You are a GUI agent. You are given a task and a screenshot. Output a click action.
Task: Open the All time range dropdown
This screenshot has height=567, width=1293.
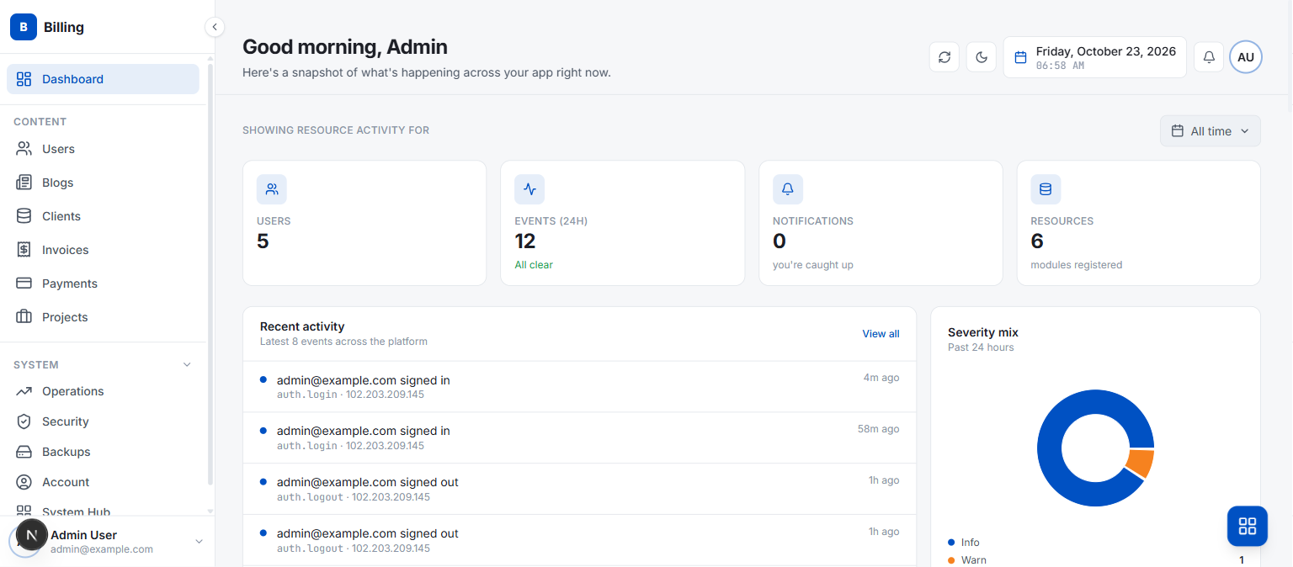pyautogui.click(x=1211, y=131)
